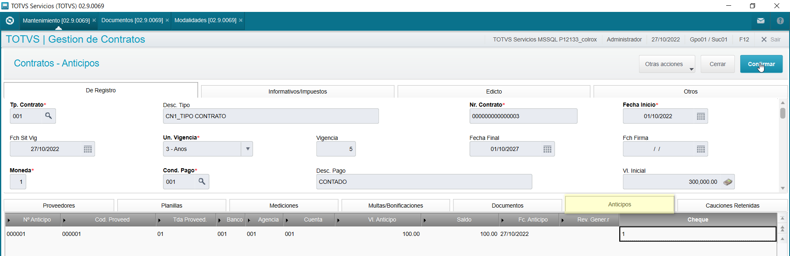790x256 pixels.
Task: Open the lower Documentos grid tab
Action: click(x=507, y=206)
